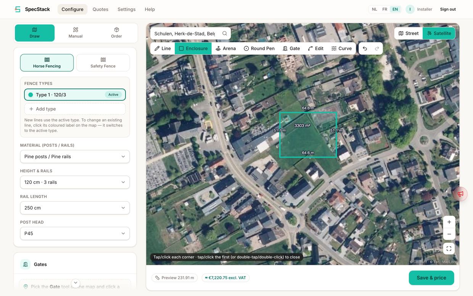Image resolution: width=473 pixels, height=296 pixels.
Task: Switch map to Satellite view
Action: [x=439, y=33]
